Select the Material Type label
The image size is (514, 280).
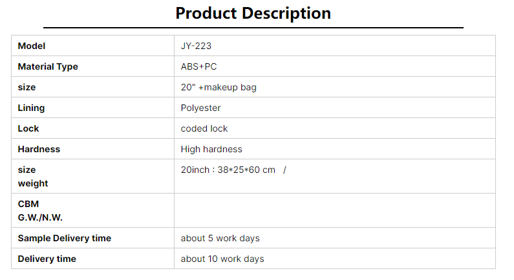tap(48, 66)
